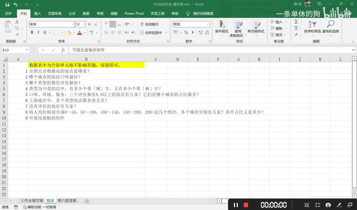Toggle align text left
This screenshot has width=357, height=210.
point(106,33)
